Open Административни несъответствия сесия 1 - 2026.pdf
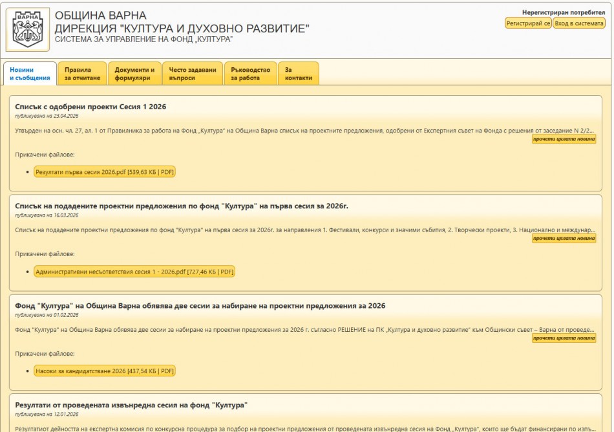The width and height of the screenshot is (614, 432). tap(134, 272)
